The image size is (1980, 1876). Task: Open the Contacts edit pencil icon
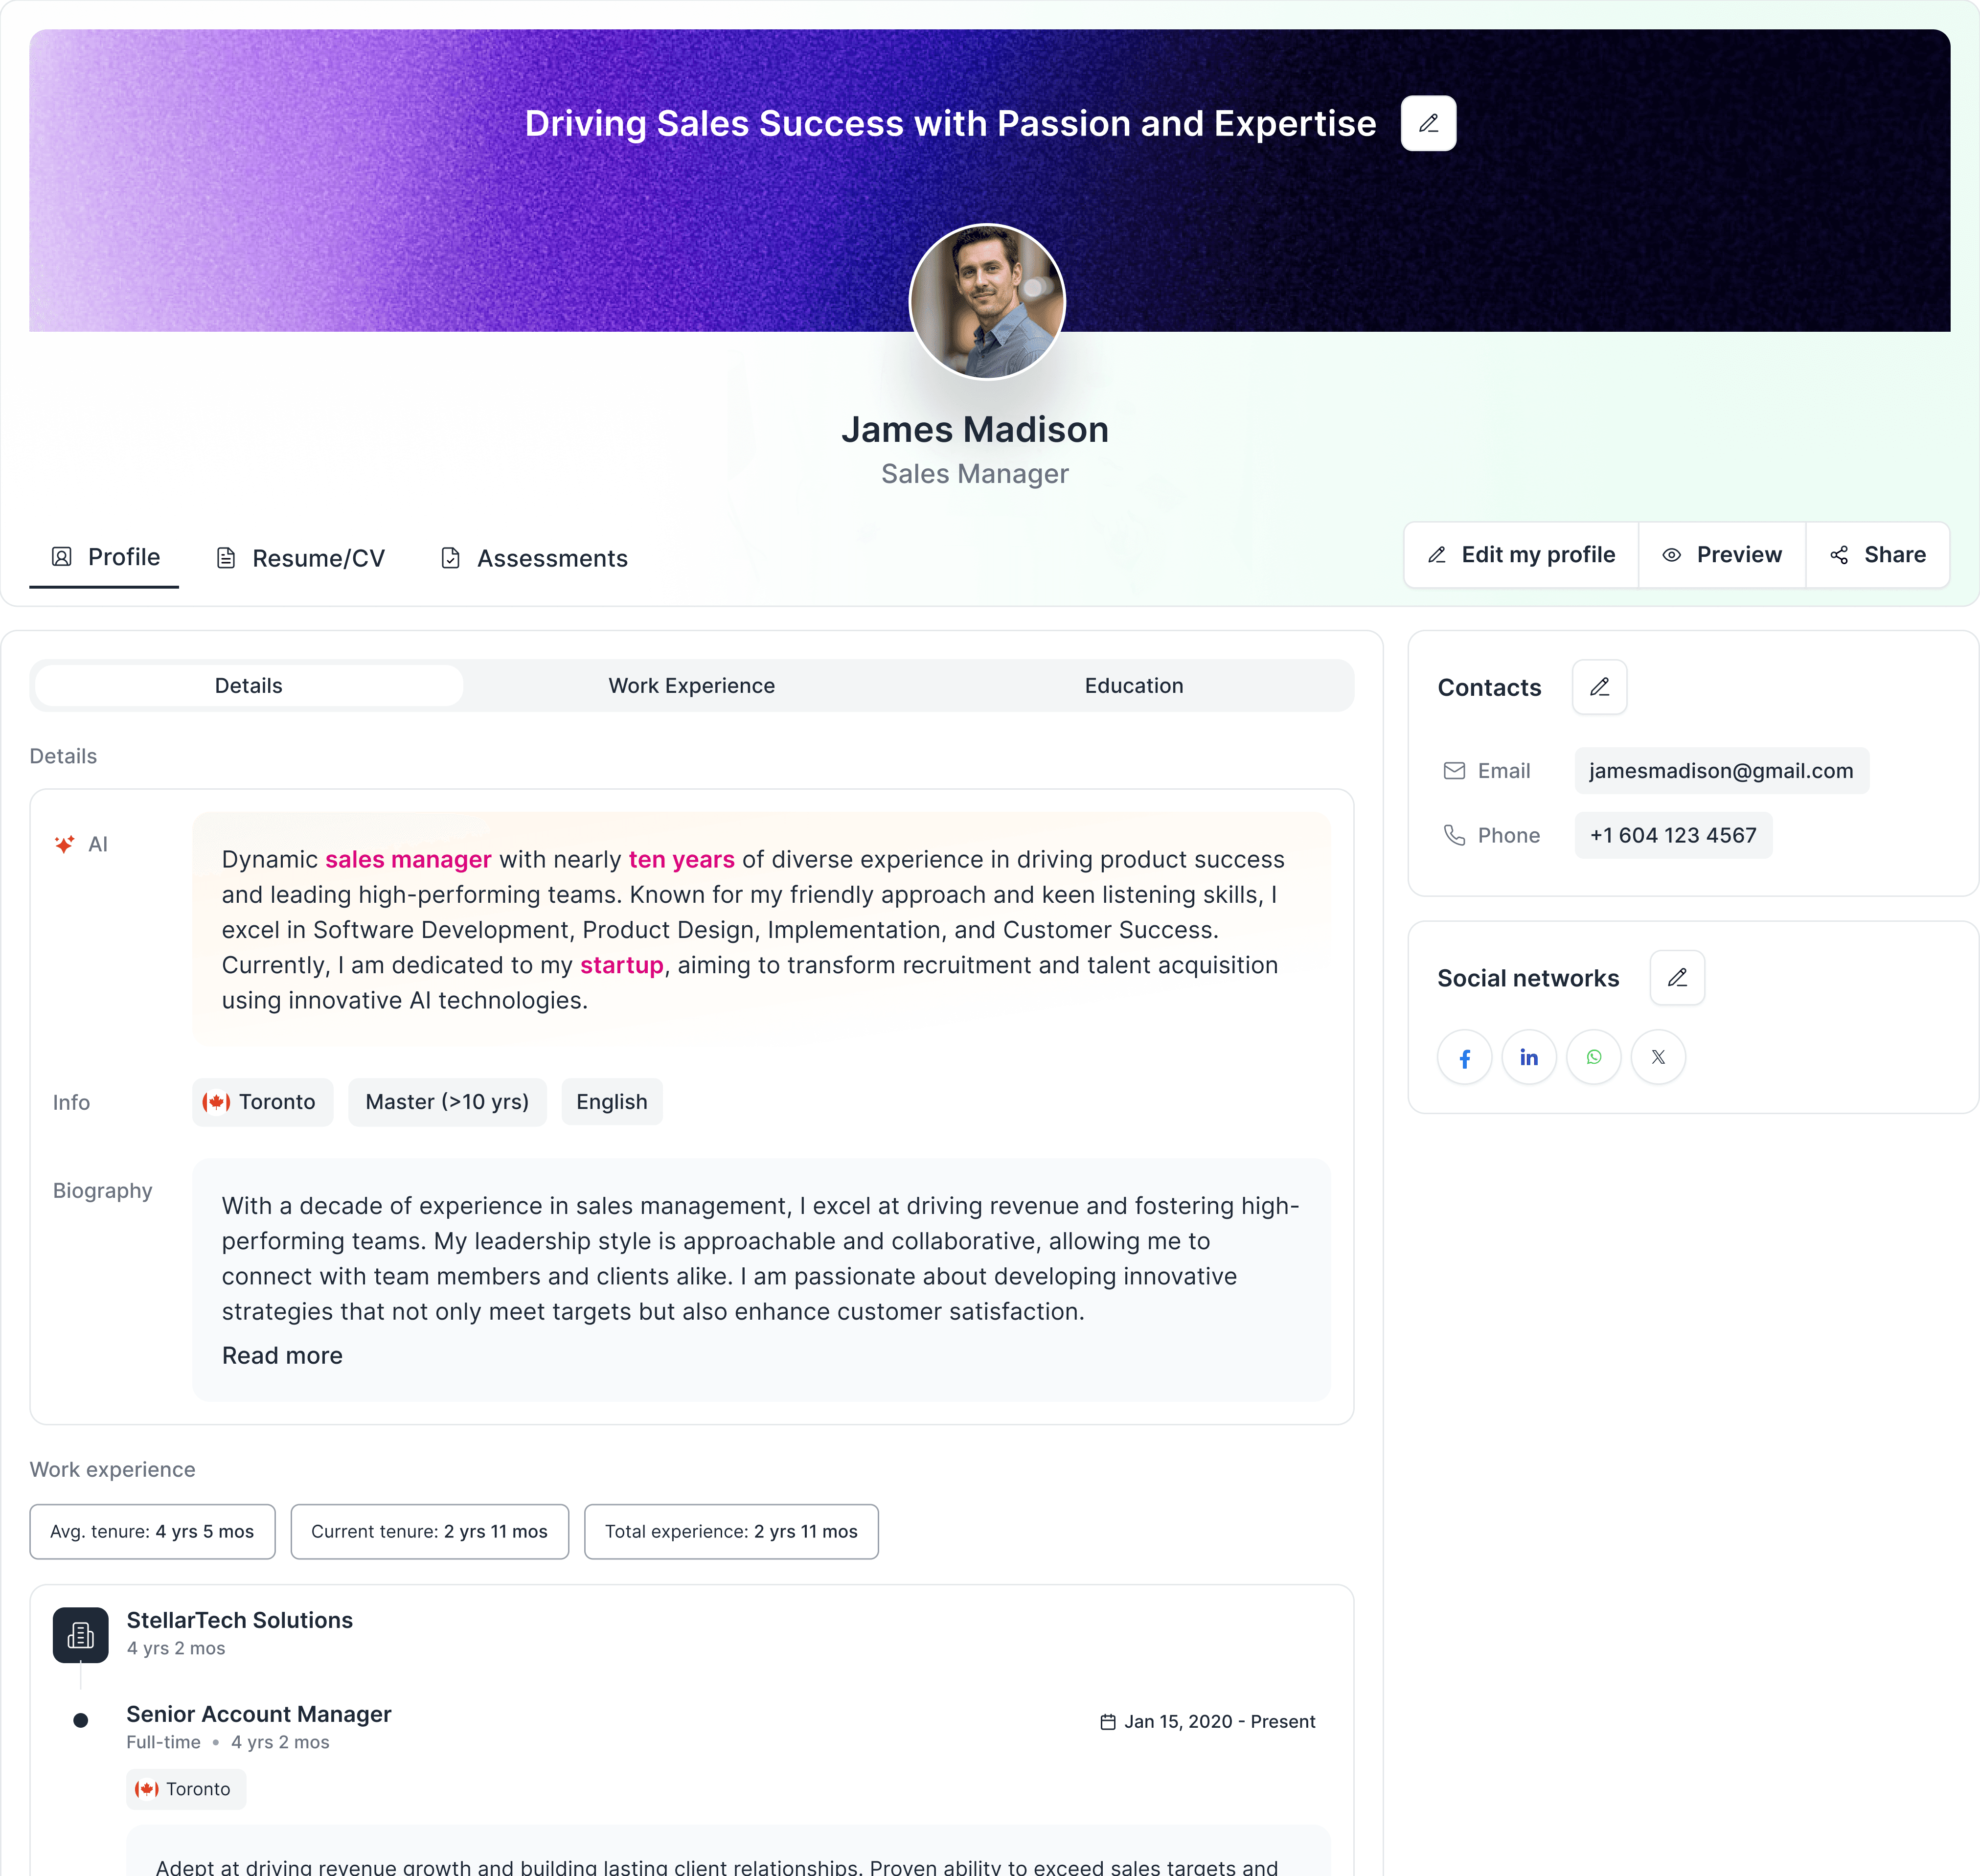pyautogui.click(x=1599, y=687)
